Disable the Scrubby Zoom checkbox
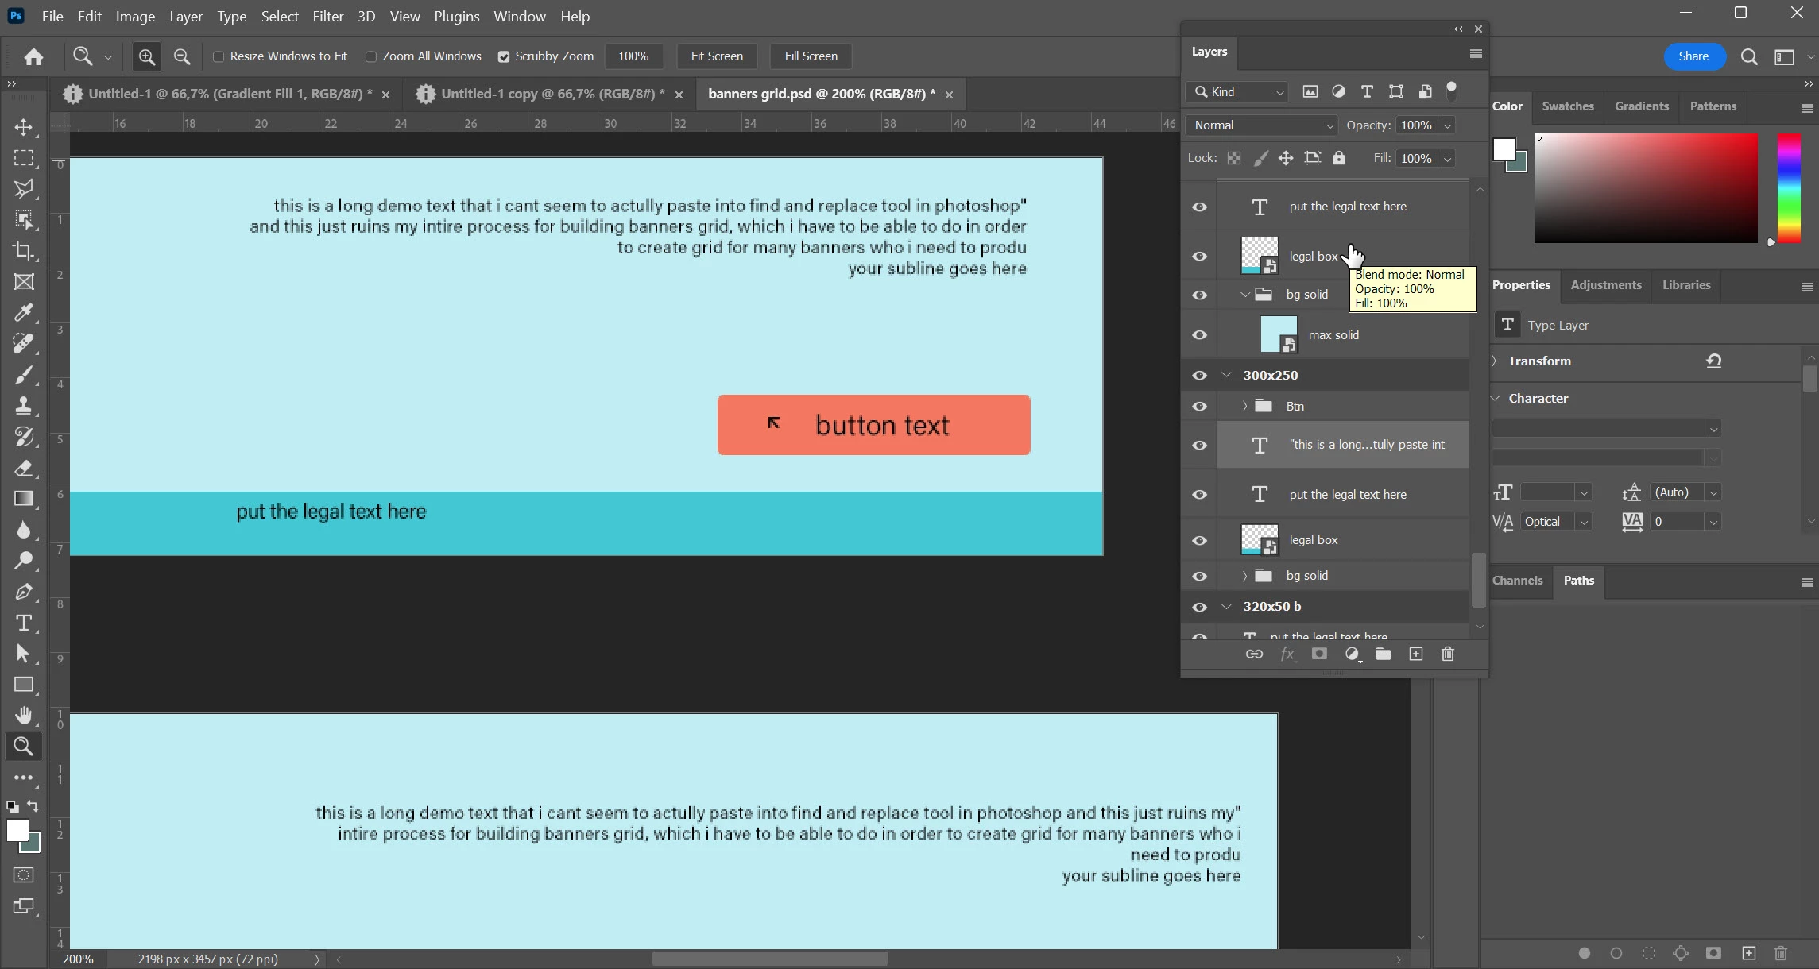The width and height of the screenshot is (1819, 969). point(504,56)
